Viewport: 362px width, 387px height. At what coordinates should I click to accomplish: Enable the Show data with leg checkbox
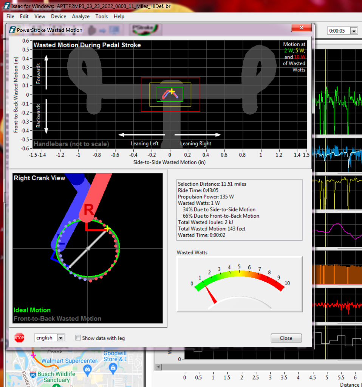78,337
